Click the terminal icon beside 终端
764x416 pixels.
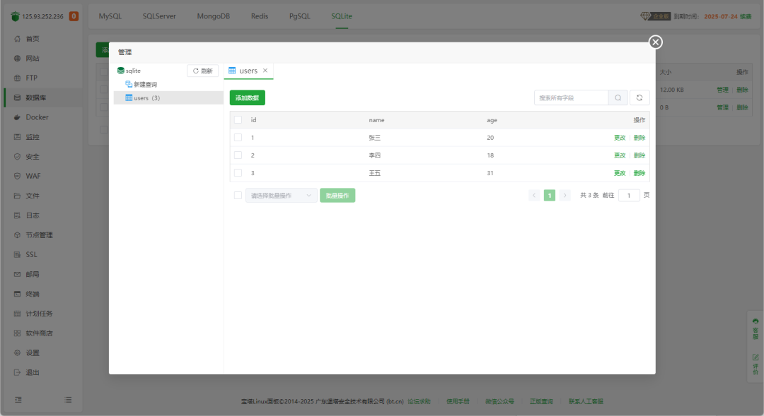pyautogui.click(x=17, y=294)
